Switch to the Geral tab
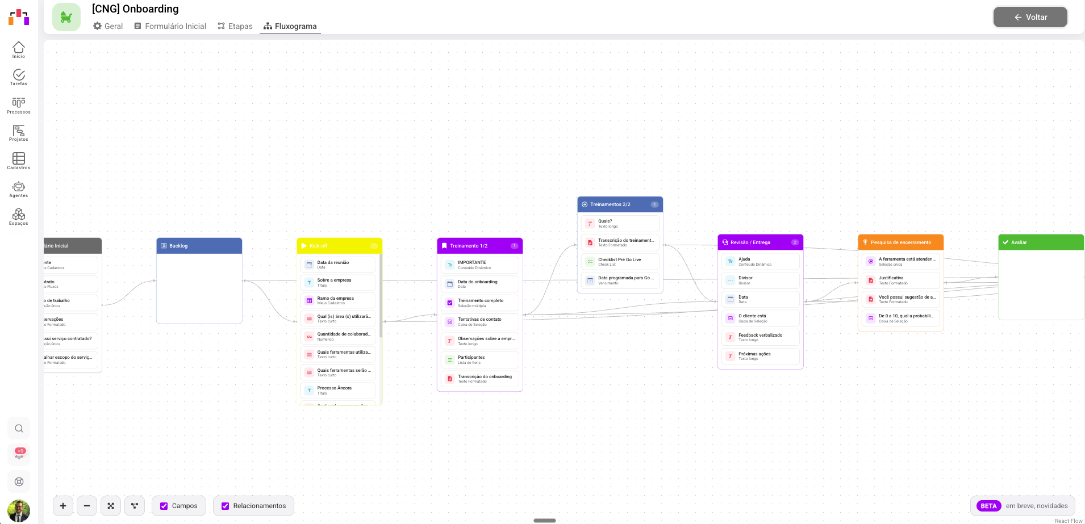 [x=108, y=26]
